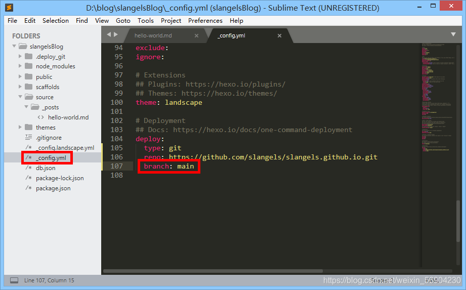Select _config.yml in the sidebar
Screen dimensions: 466x290
[51, 158]
